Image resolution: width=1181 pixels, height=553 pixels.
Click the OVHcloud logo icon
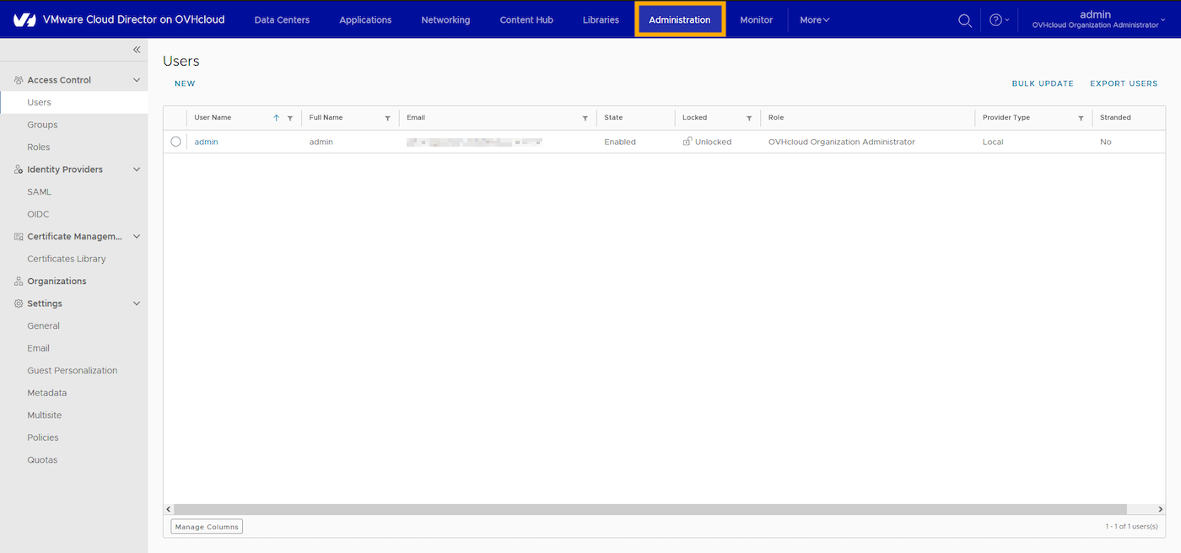pos(24,19)
